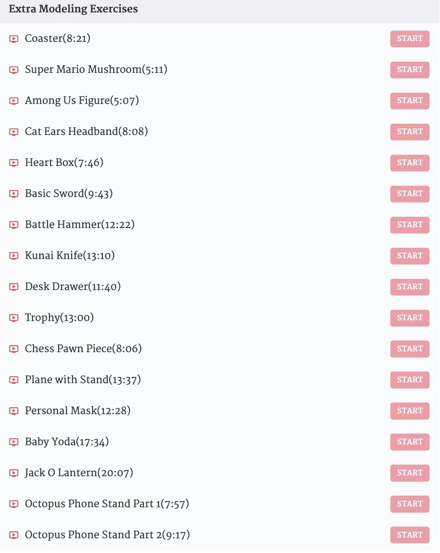
Task: Click START for Basic Sword
Action: pos(410,194)
